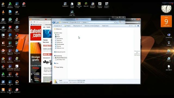Select Homegroup in the Explorer navigation pane

point(60,52)
